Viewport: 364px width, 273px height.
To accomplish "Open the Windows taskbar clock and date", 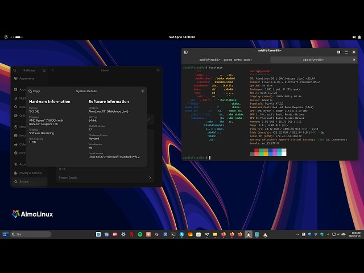I will (x=355, y=234).
